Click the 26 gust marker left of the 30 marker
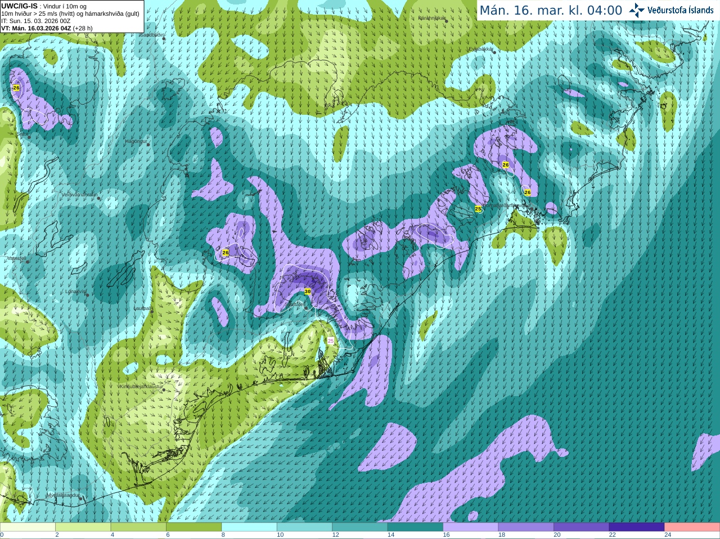 226,253
